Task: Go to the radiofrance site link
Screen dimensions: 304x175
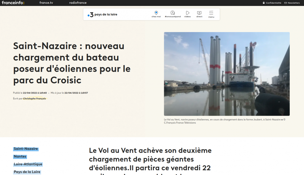Action: (x=76, y=3)
